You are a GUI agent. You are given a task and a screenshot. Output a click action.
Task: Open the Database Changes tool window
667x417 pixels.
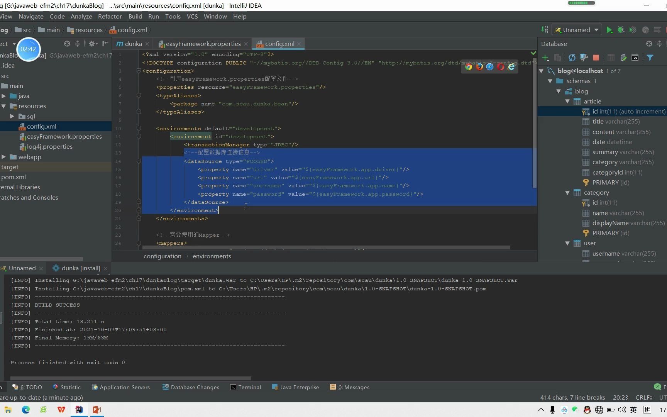pos(191,387)
